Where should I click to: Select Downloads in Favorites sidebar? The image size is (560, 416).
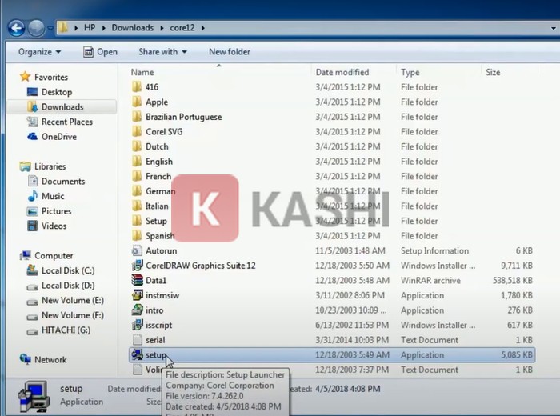[x=62, y=106]
